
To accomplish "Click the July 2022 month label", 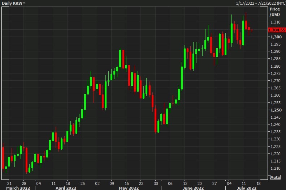I will (246, 188).
